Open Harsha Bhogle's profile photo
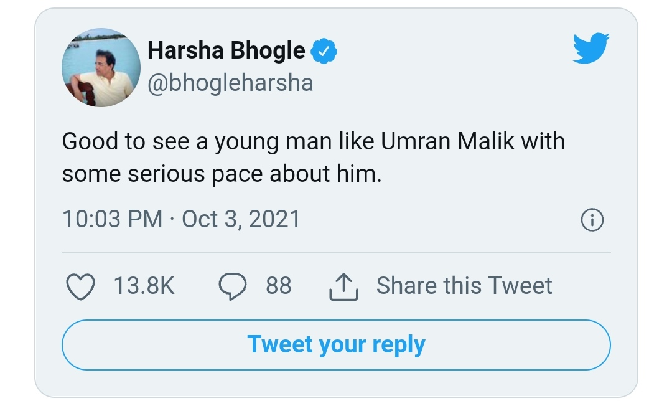Viewport: 672px width, 411px height. pos(101,67)
